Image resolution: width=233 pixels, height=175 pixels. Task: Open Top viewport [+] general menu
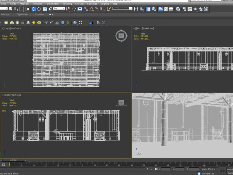[x=2, y=28]
